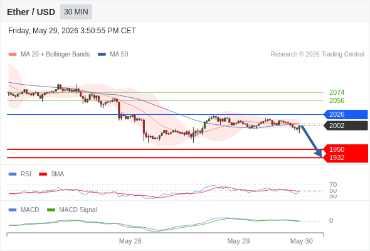Click the MA 20 + Bollinger Bands legend swatch

(x=13, y=55)
